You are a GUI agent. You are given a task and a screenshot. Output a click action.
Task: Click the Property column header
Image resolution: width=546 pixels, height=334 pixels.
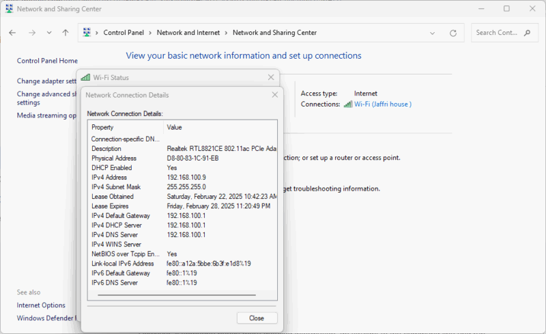pyautogui.click(x=102, y=127)
